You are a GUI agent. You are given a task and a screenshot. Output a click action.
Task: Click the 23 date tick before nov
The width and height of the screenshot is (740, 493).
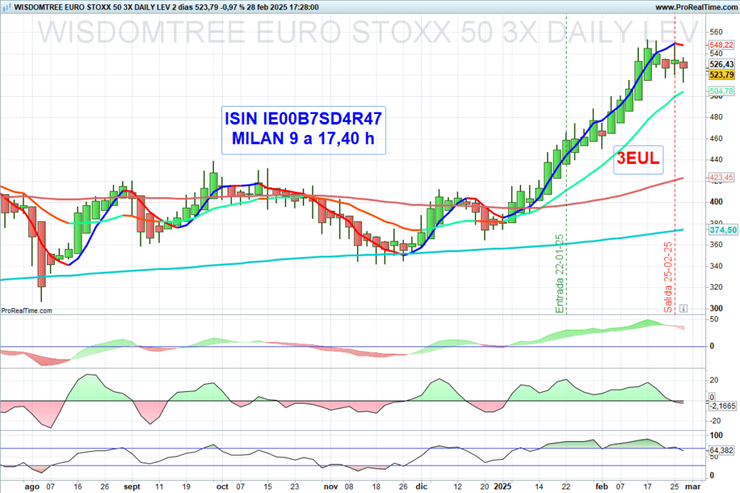295,487
